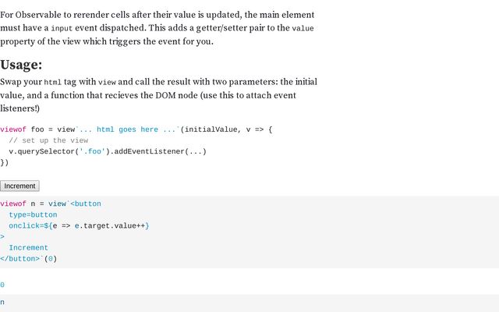499x312 pixels.
Task: Click the lone ">" line in the code cell
Action: coord(2,237)
